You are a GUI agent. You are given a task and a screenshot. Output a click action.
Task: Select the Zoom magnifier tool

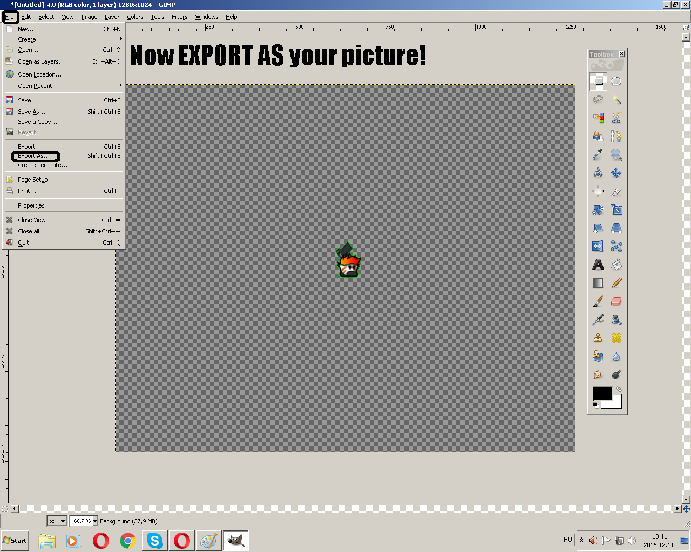click(x=616, y=155)
